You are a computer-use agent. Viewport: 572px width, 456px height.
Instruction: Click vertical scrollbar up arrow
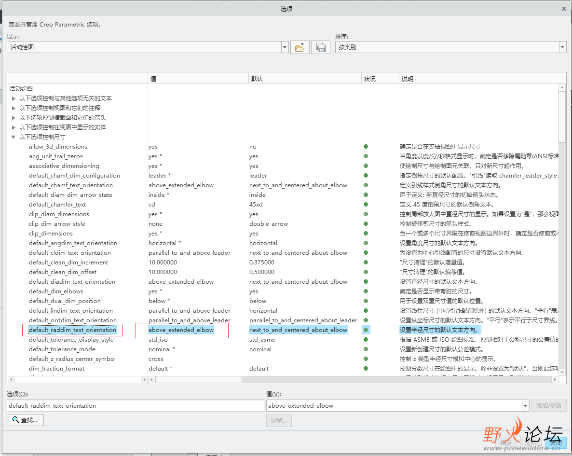tap(562, 87)
